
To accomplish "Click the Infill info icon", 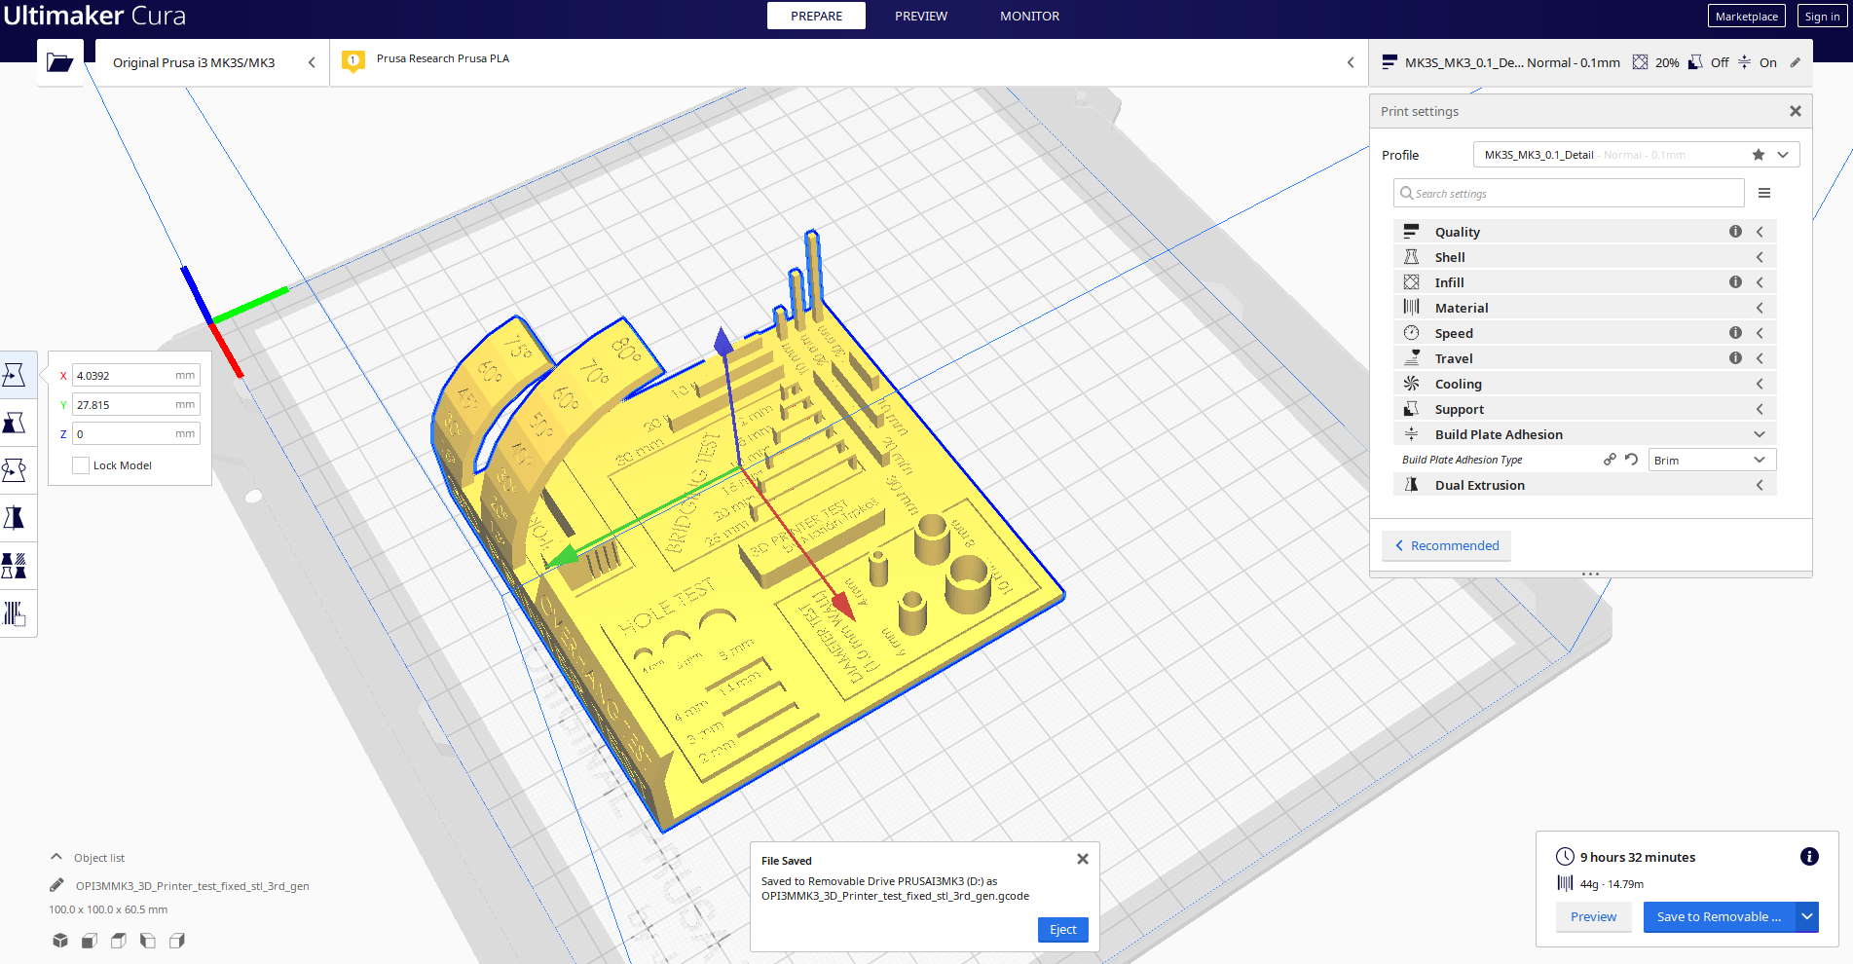I will point(1735,282).
